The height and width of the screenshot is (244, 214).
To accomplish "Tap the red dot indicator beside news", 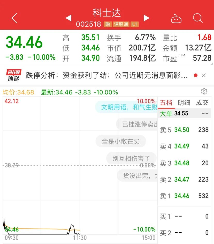I will click(x=196, y=75).
